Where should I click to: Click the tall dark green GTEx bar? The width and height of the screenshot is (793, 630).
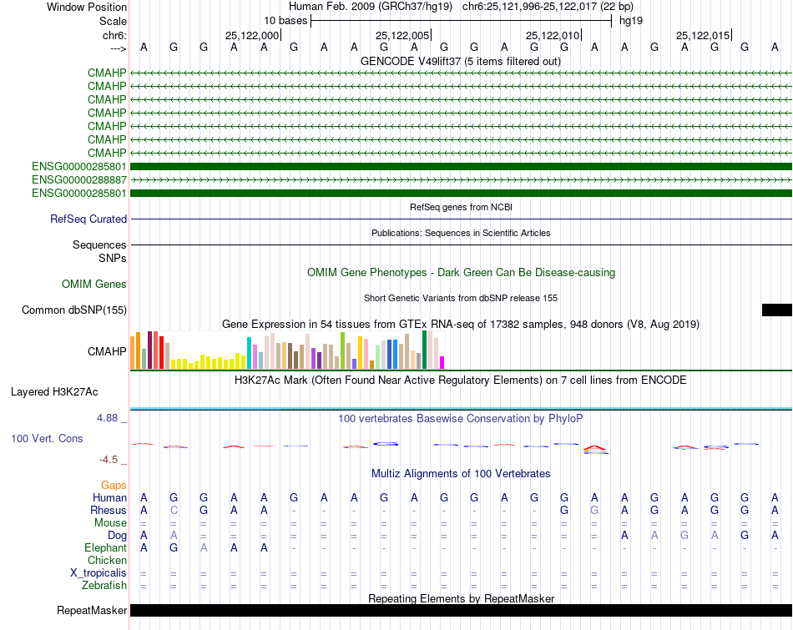coord(424,350)
